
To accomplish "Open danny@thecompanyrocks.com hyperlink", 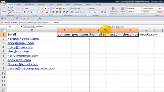I will [x=31, y=68].
